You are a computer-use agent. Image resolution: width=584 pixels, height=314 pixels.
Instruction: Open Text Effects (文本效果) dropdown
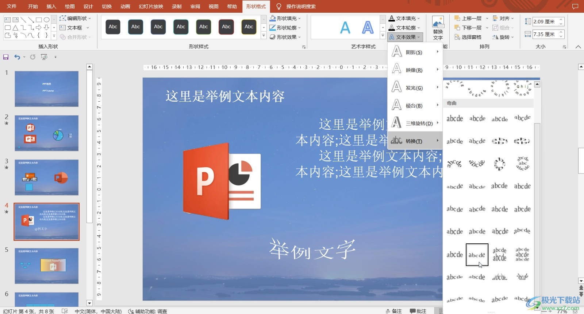pos(404,37)
